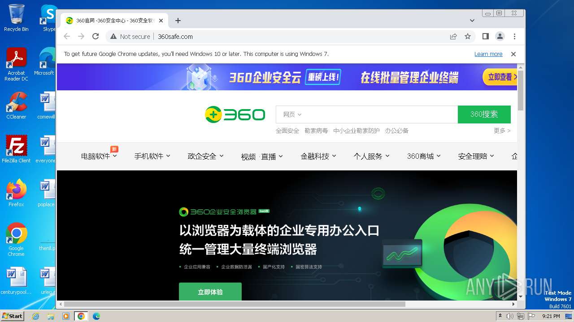574x322 pixels.
Task: Open the Chrome side panel
Action: pyautogui.click(x=486, y=37)
